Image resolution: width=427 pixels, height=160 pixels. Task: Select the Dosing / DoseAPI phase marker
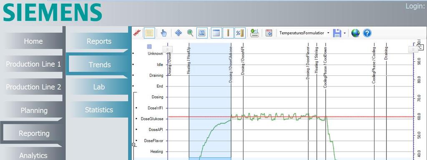pos(243,61)
